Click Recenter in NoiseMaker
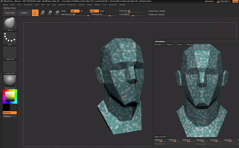The height and width of the screenshot is (148, 239). [x=158, y=44]
